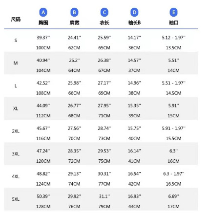
Task: Choose the XL size row label
Action: 16,108
